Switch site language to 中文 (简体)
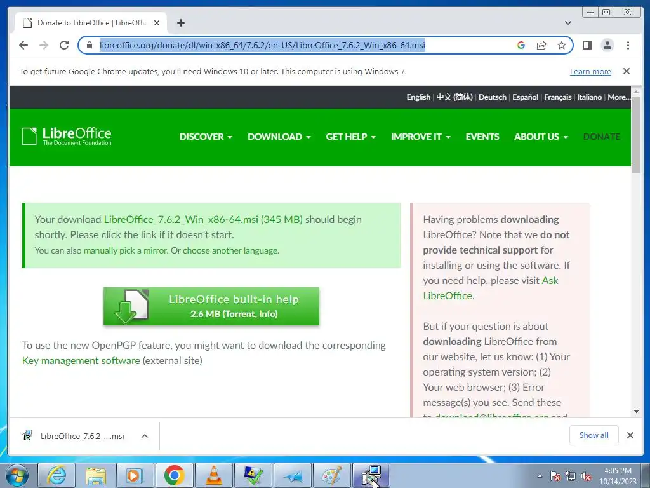 (x=454, y=97)
